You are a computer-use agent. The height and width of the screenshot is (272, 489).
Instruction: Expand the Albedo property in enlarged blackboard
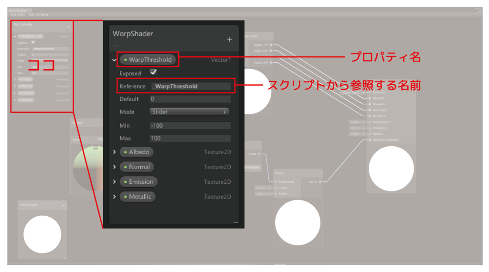point(115,152)
